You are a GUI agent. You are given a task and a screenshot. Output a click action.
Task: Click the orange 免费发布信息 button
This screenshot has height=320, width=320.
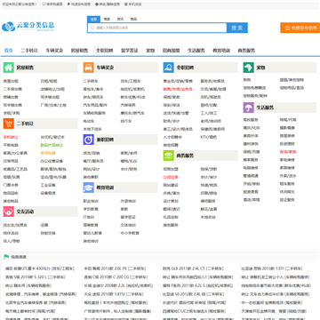pos(300,28)
